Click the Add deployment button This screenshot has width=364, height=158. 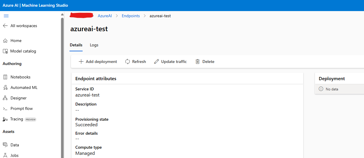click(98, 62)
